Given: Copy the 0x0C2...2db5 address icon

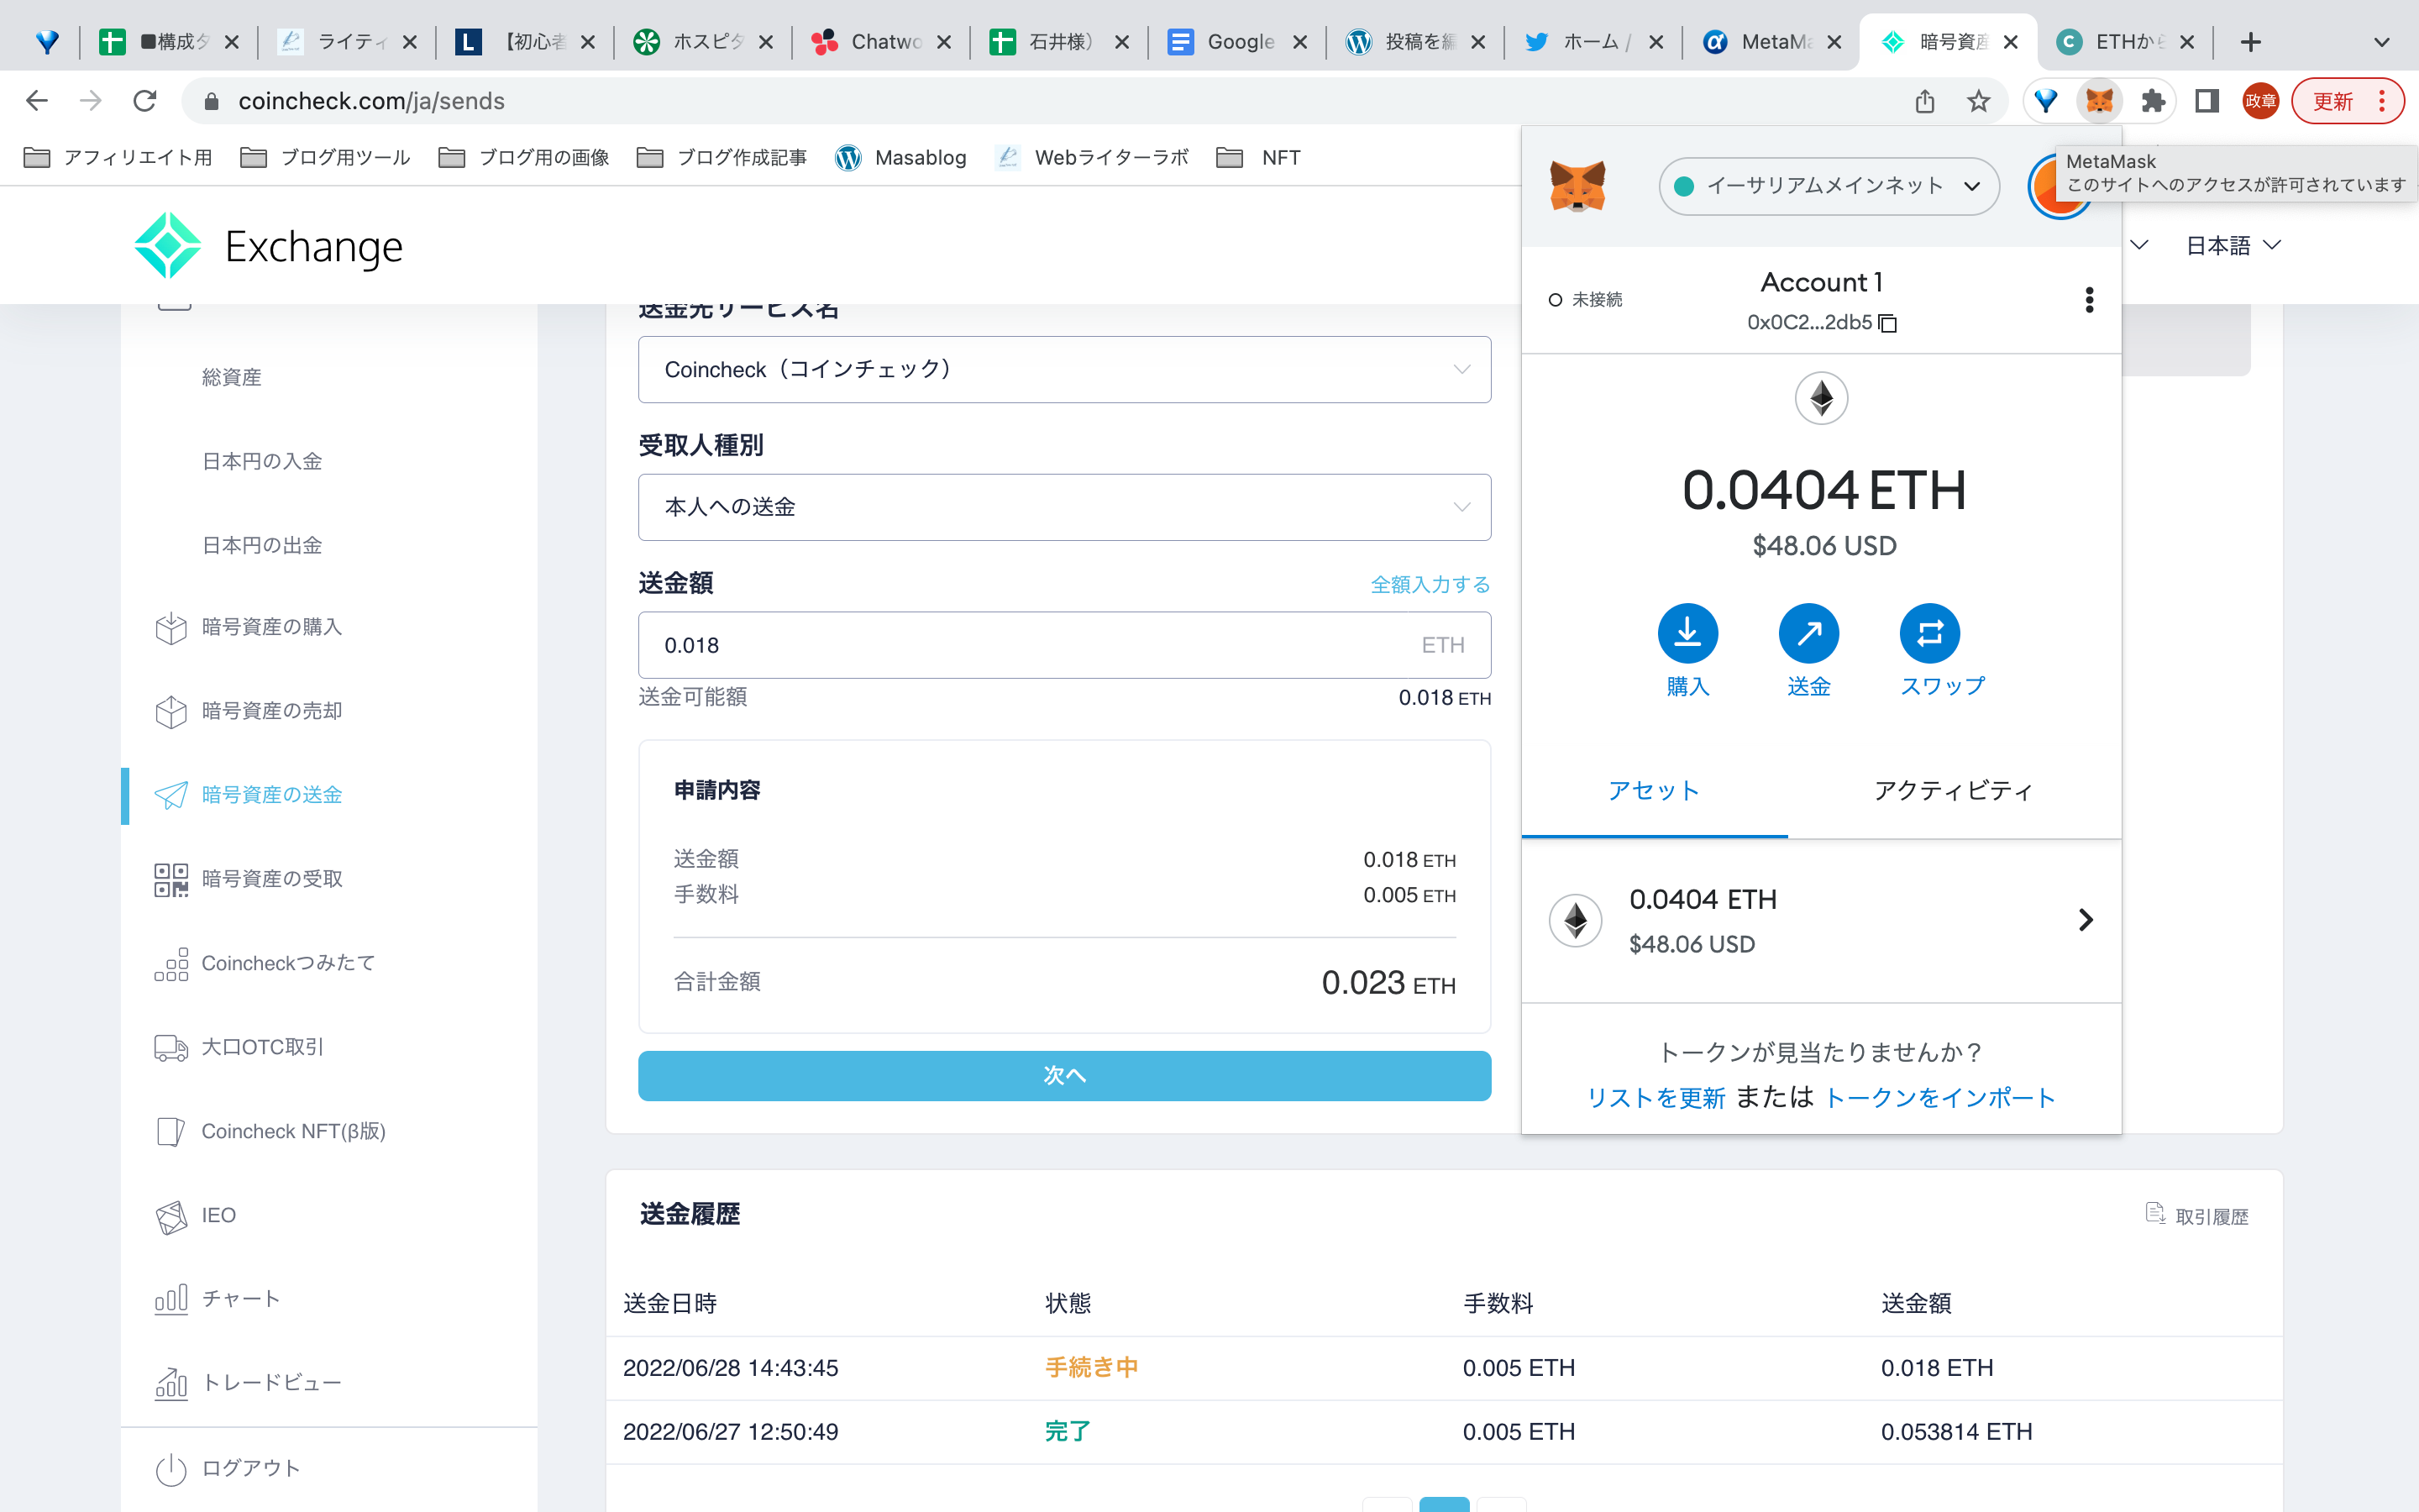Looking at the screenshot, I should 1887,323.
